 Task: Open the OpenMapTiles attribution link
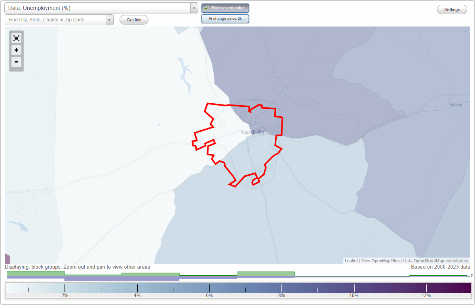point(385,261)
